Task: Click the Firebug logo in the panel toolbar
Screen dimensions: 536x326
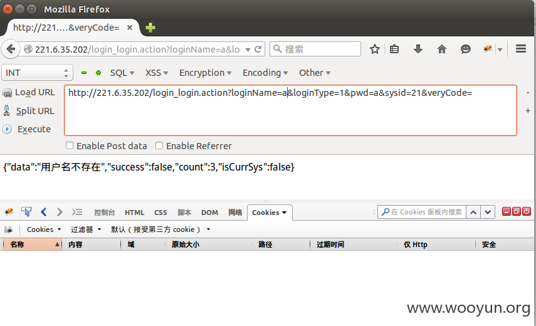Action: [9, 212]
